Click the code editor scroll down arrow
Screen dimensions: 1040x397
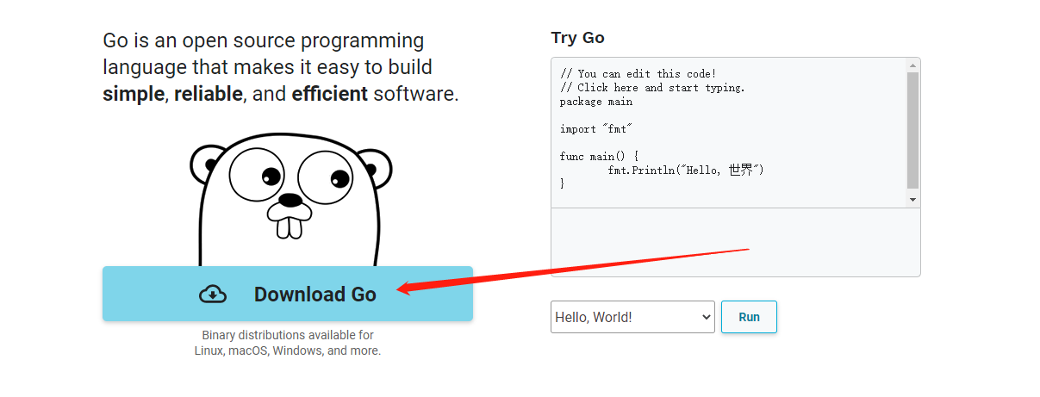(913, 200)
